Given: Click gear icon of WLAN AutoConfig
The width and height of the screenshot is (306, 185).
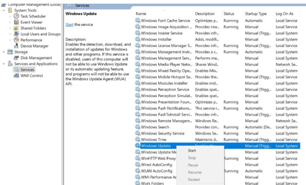Looking at the screenshot, I should coord(137,171).
